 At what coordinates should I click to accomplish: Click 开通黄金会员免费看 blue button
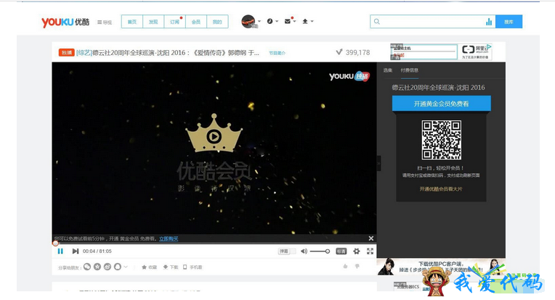tap(442, 104)
